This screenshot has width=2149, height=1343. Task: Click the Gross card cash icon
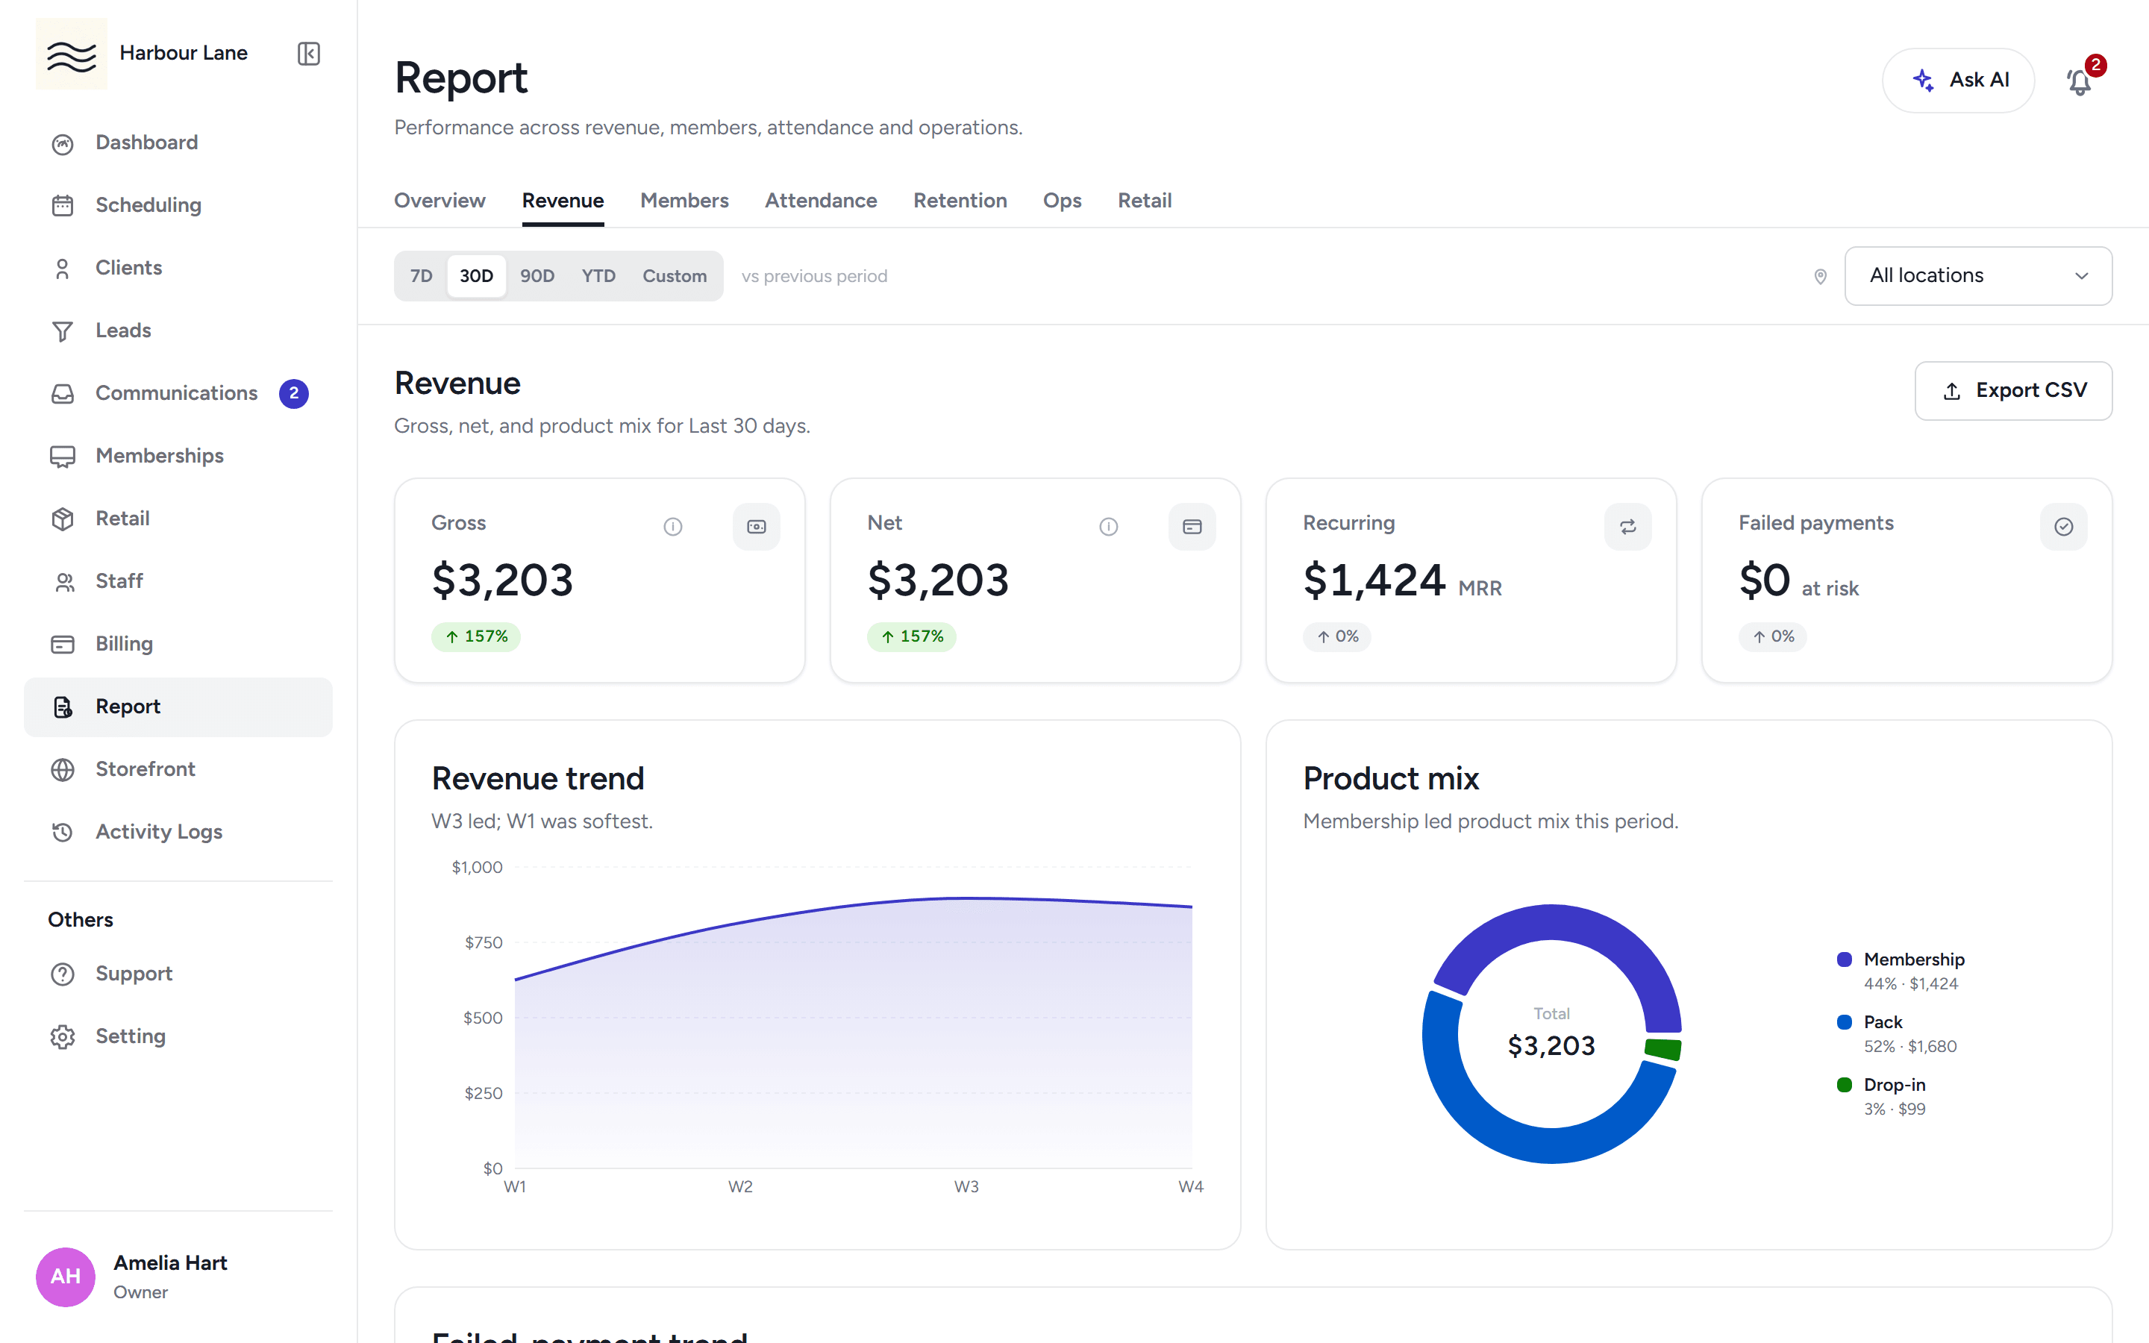click(757, 527)
